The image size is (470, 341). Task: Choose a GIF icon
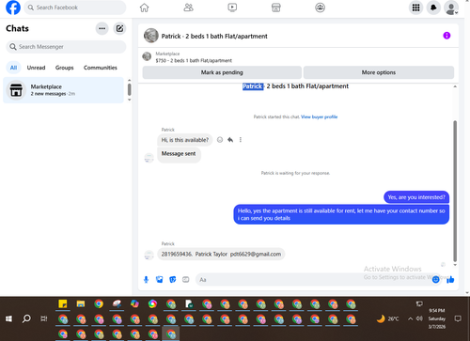point(186,279)
